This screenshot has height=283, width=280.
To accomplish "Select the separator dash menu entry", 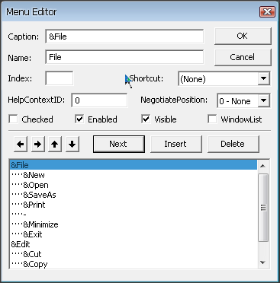I will click(x=134, y=215).
